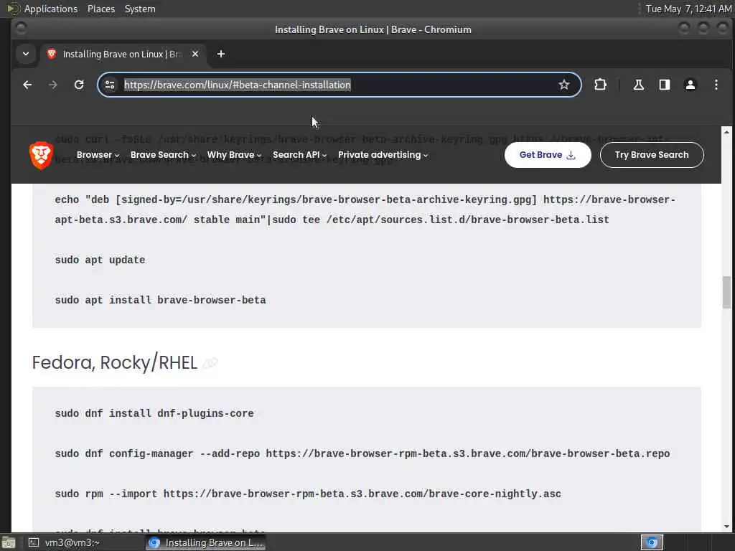This screenshot has height=551, width=735.
Task: Click the Get Brave download button
Action: coord(548,155)
